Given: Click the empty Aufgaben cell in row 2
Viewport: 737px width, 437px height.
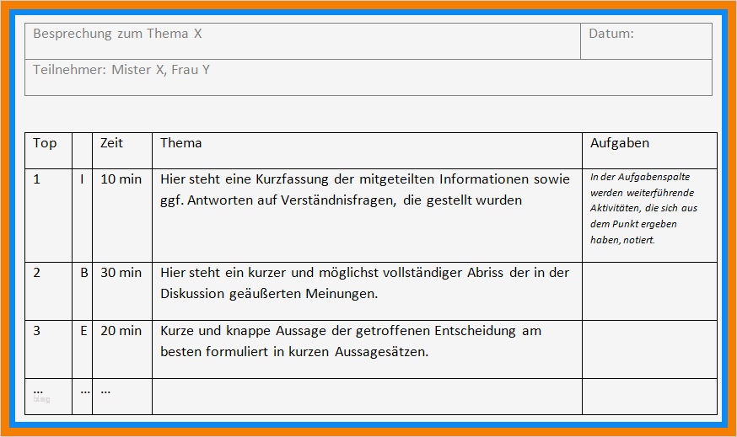Looking at the screenshot, I should [x=649, y=291].
